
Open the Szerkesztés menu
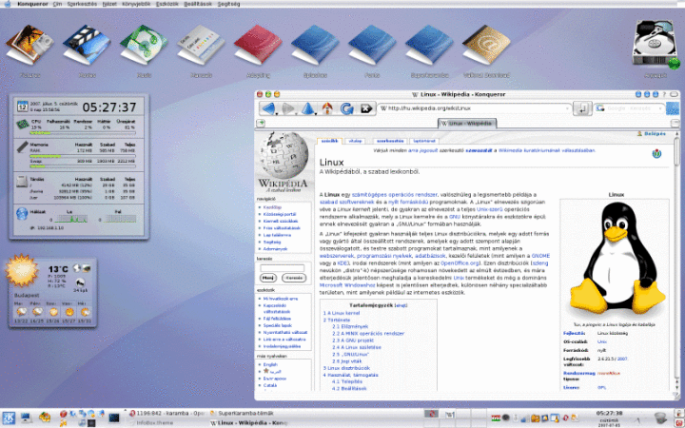(x=82, y=4)
